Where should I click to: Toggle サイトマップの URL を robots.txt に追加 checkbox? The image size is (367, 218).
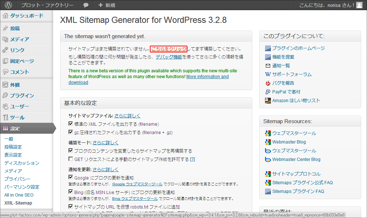(71, 206)
